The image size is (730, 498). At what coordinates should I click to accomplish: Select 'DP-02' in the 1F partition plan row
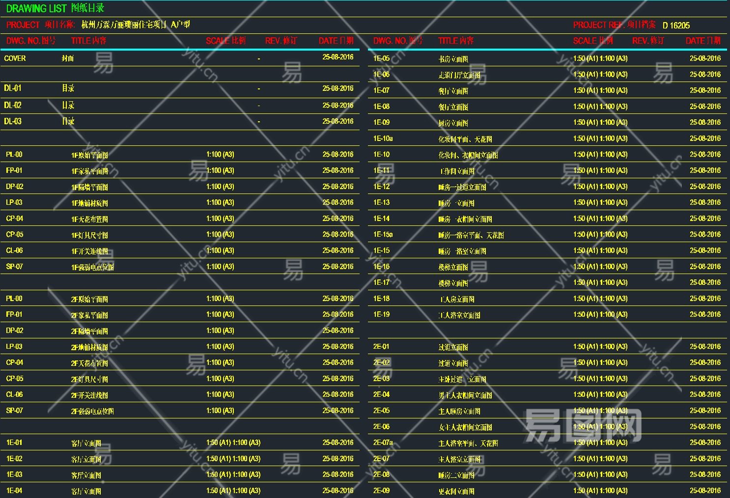coord(15,187)
